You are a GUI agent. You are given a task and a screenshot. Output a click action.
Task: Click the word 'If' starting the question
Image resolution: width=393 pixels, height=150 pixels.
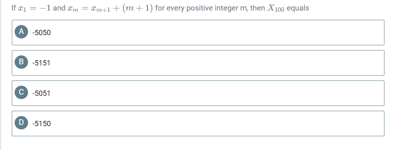(x=14, y=8)
